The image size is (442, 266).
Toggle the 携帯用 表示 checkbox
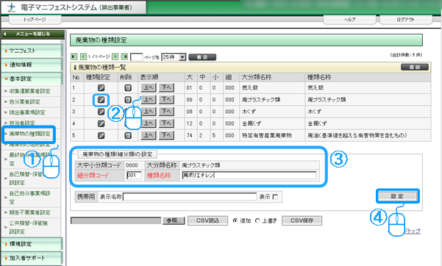(x=275, y=197)
